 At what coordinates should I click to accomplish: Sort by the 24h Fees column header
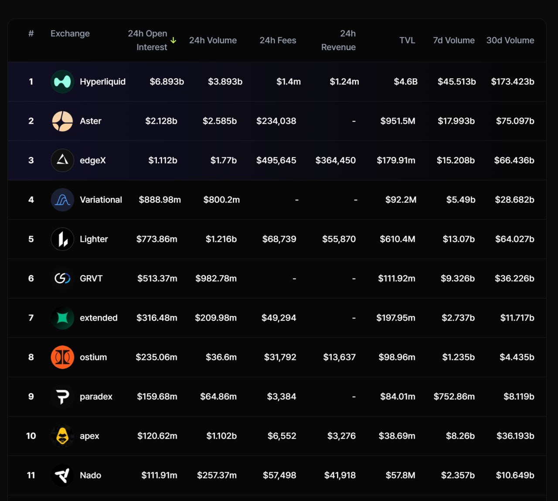tap(278, 41)
